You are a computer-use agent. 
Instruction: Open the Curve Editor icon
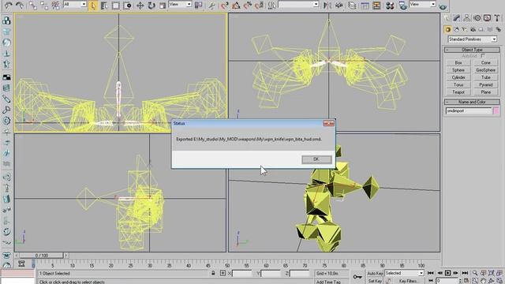365,6
